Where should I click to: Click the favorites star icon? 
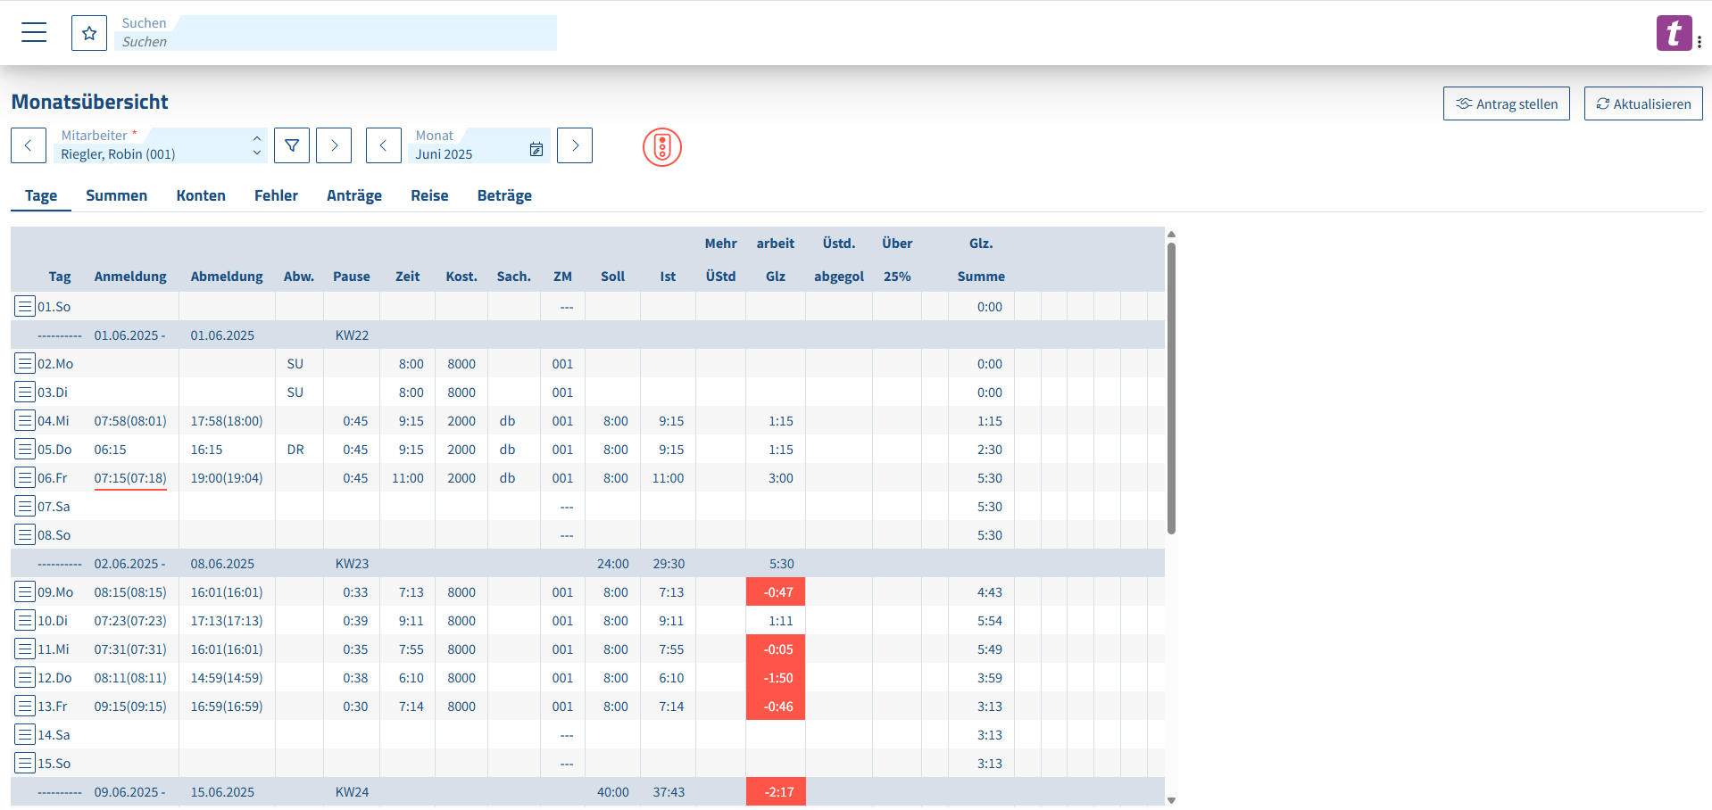[89, 33]
